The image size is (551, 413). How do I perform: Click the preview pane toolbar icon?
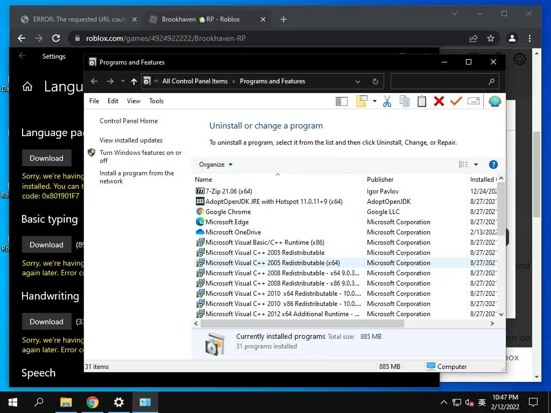coord(342,102)
